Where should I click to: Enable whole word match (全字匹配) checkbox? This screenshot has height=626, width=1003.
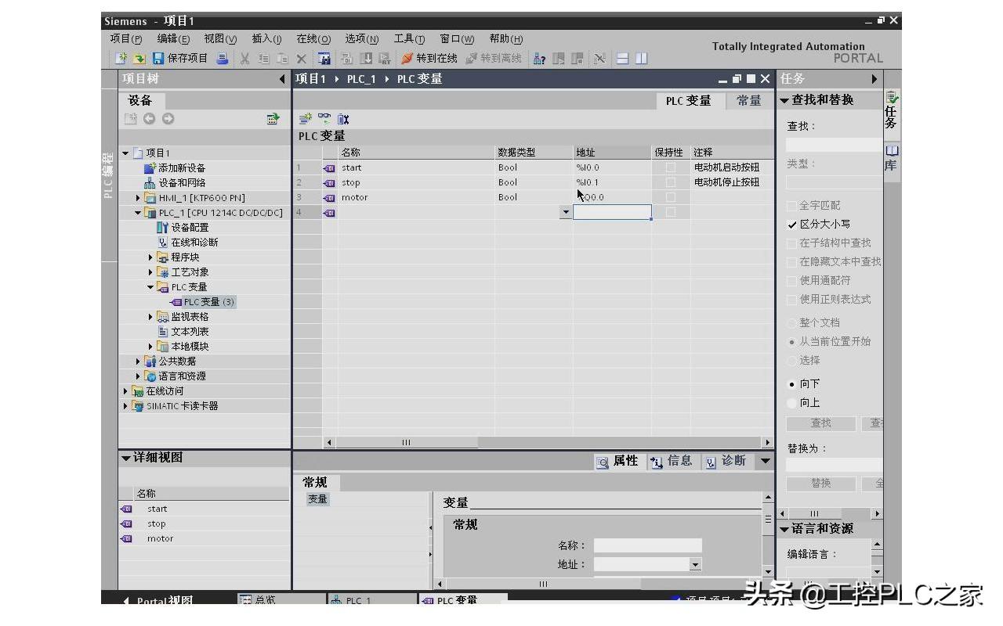pyautogui.click(x=792, y=206)
